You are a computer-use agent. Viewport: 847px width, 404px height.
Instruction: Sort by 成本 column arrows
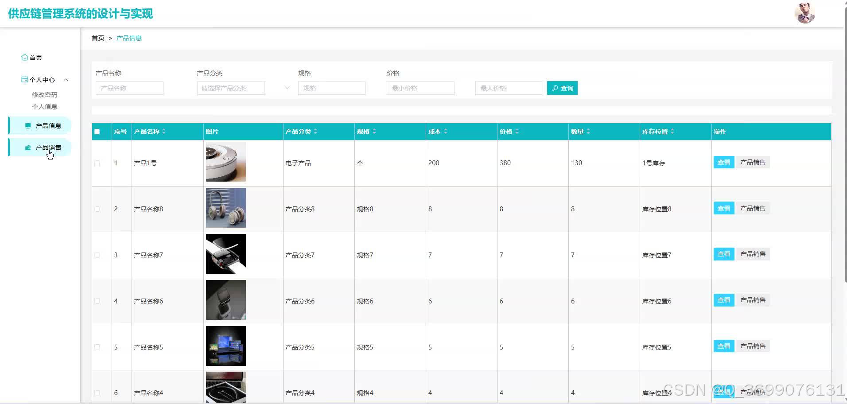tap(446, 131)
